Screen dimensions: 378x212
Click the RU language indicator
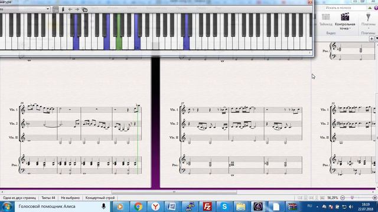click(x=309, y=206)
